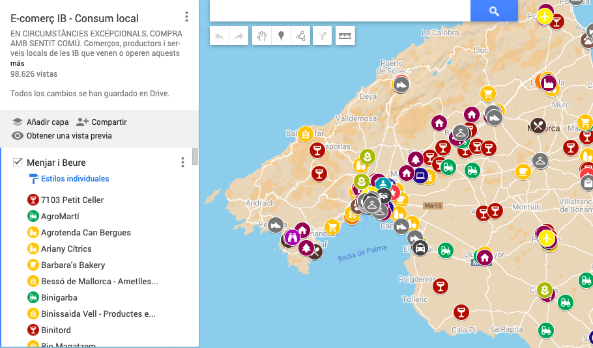Click the factory marker in the northeast
Screen dimensions: 593x348
pyautogui.click(x=549, y=83)
